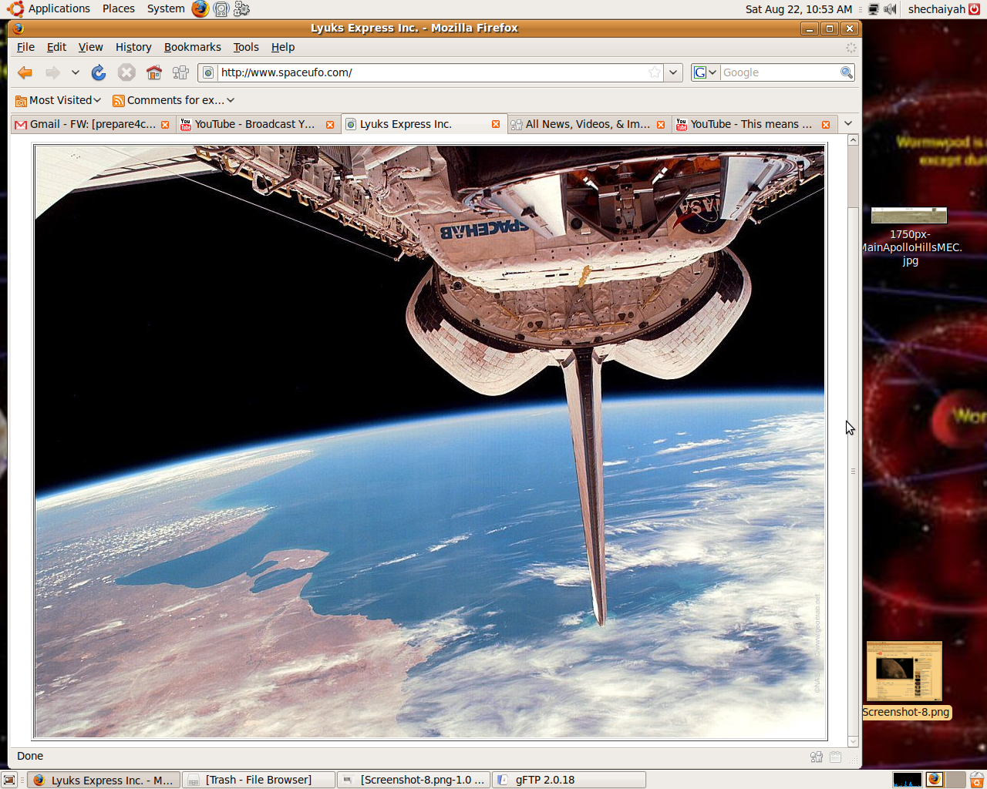Open the File menu
The width and height of the screenshot is (987, 789).
click(25, 47)
